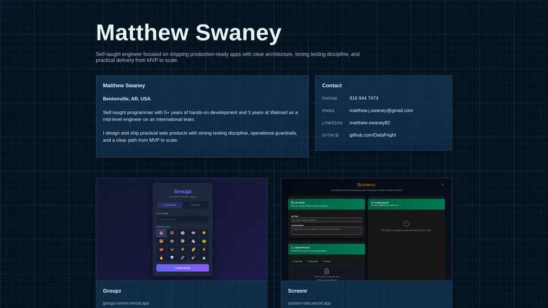Select the Create Group tab
Viewport: 548px width, 308px height.
(170, 205)
